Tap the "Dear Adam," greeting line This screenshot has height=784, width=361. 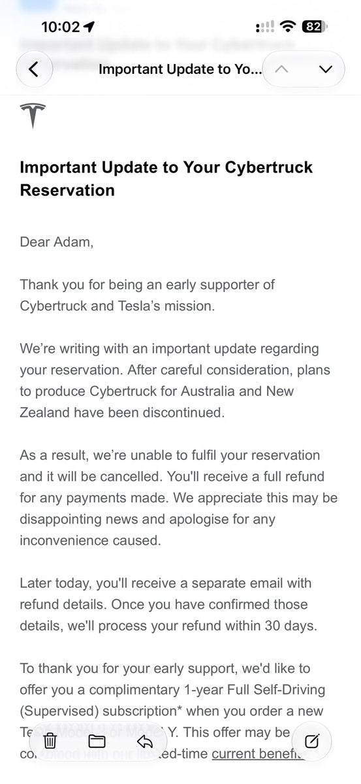pyautogui.click(x=57, y=242)
